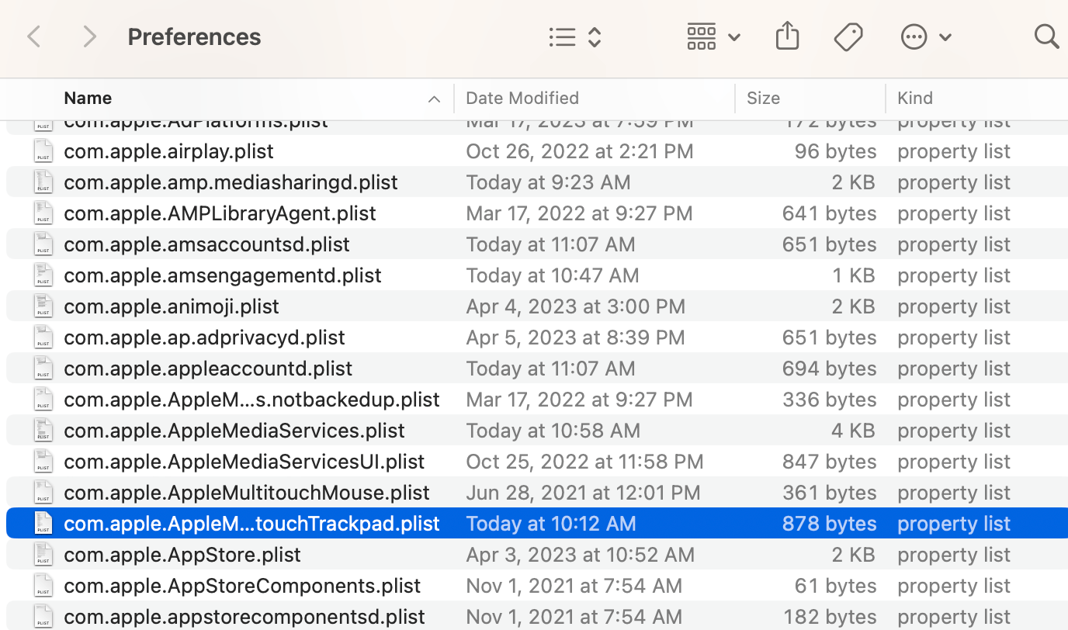
Task: Click the Share icon
Action: click(x=787, y=36)
